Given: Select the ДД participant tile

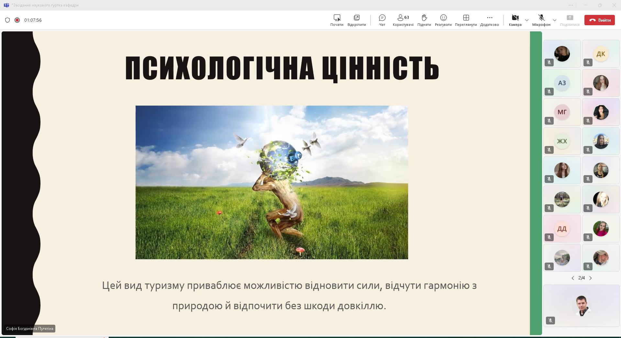Looking at the screenshot, I should 562,229.
